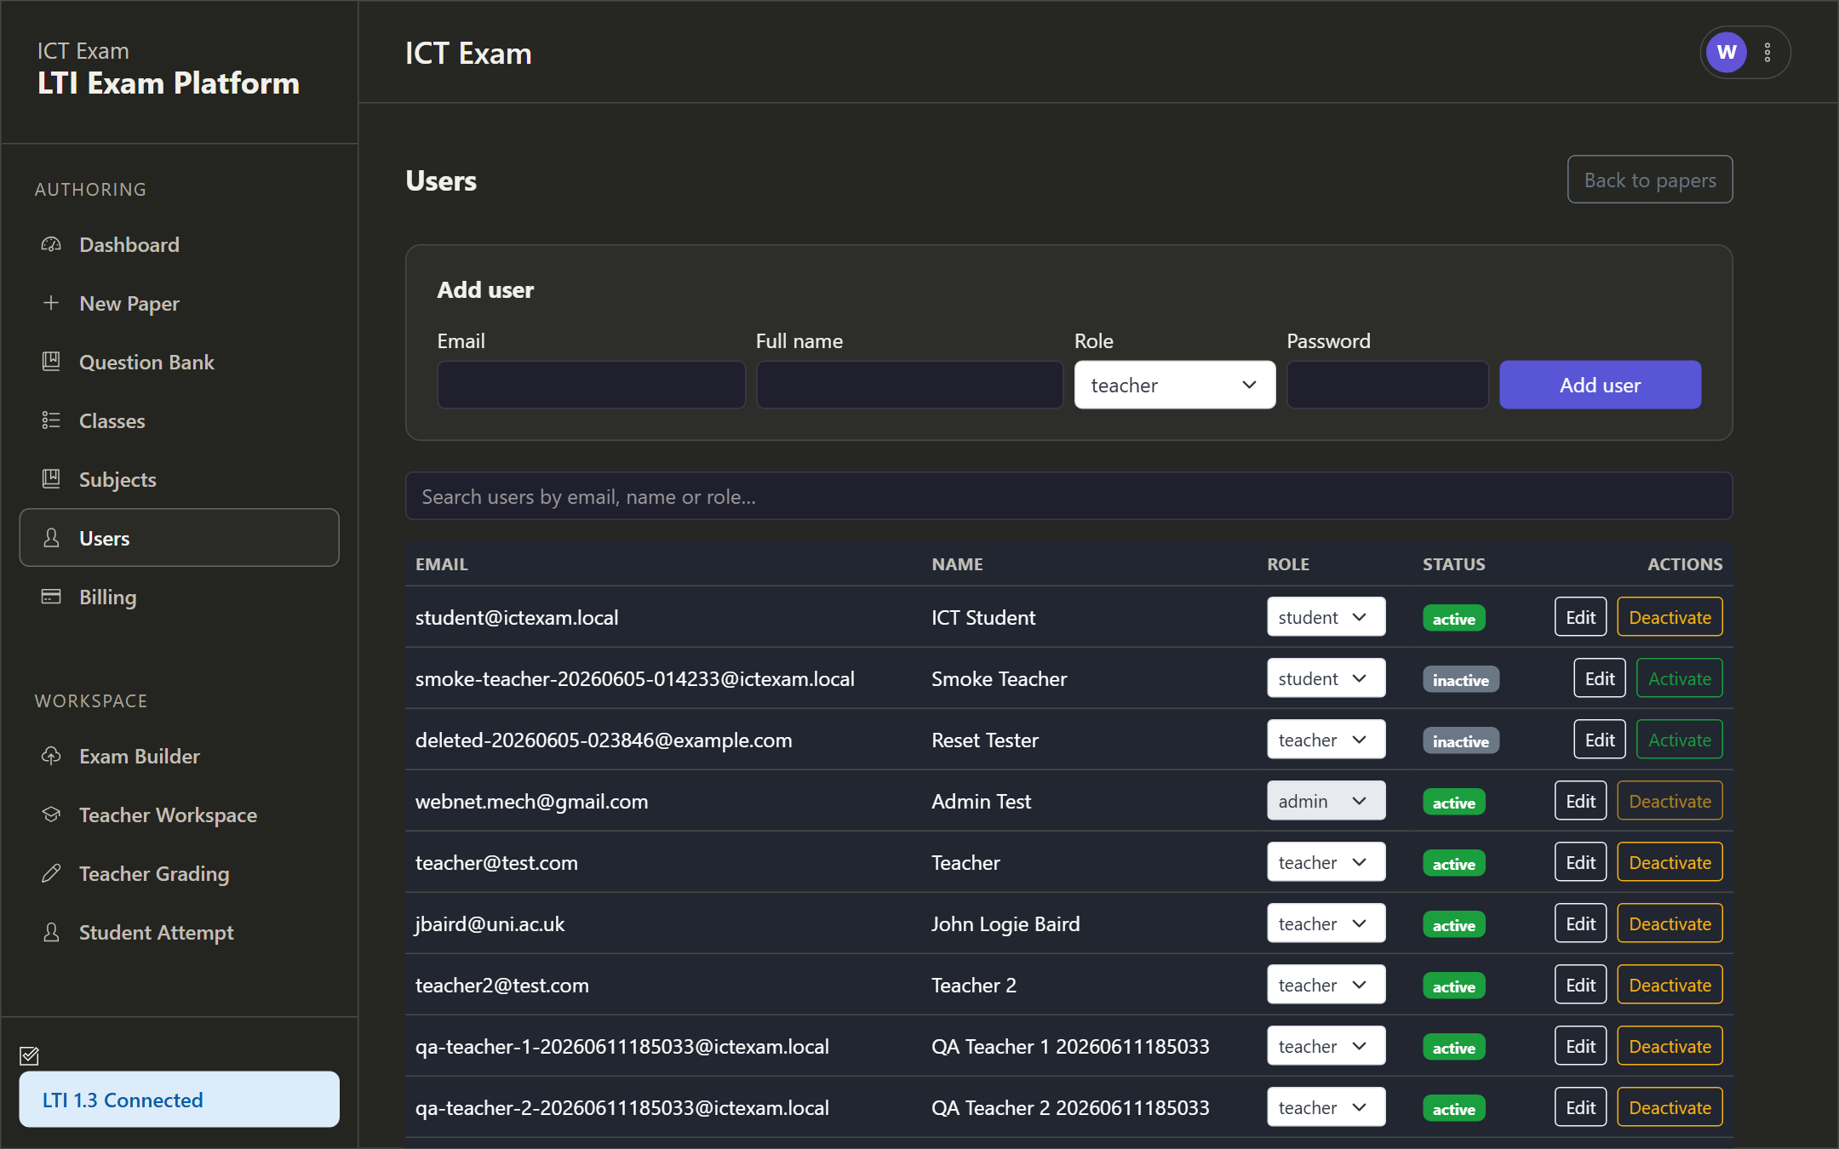Open the Classes menu item
The width and height of the screenshot is (1839, 1149).
179,420
